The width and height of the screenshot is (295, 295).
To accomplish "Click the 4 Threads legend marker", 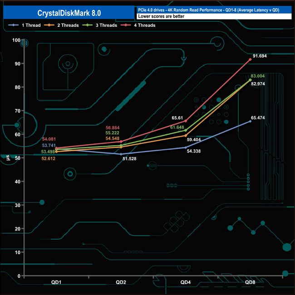I will (126, 25).
